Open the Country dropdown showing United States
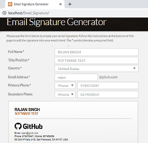Viewport: 148px width, 143px height. click(96, 69)
